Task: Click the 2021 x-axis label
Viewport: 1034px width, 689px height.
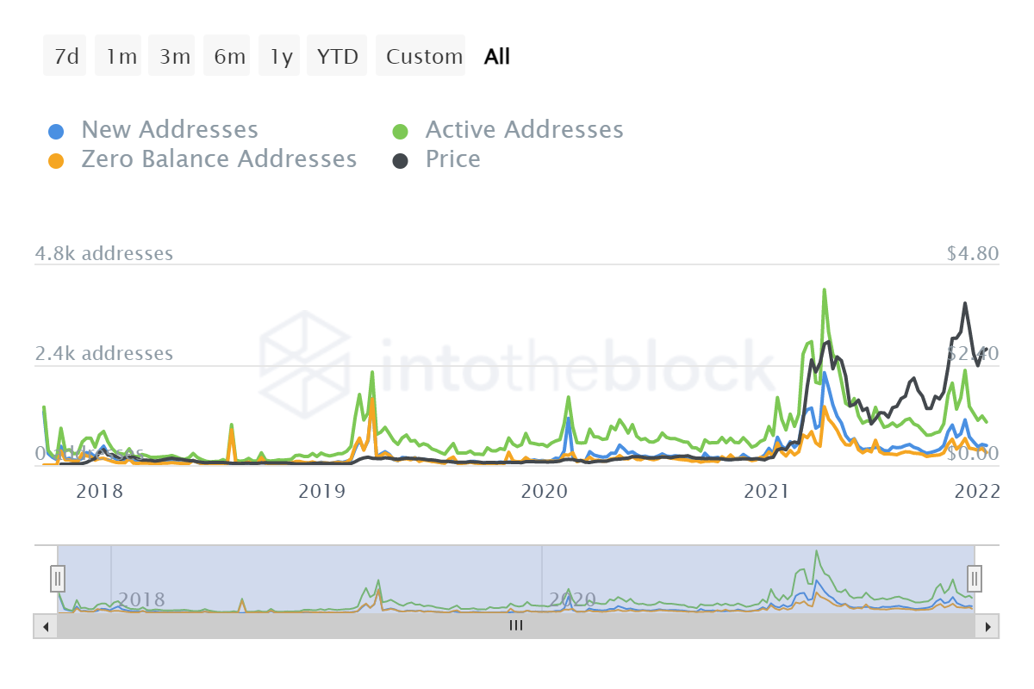Action: click(x=768, y=492)
